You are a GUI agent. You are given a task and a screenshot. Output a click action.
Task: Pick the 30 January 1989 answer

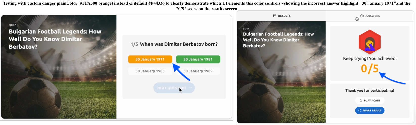[x=198, y=71]
